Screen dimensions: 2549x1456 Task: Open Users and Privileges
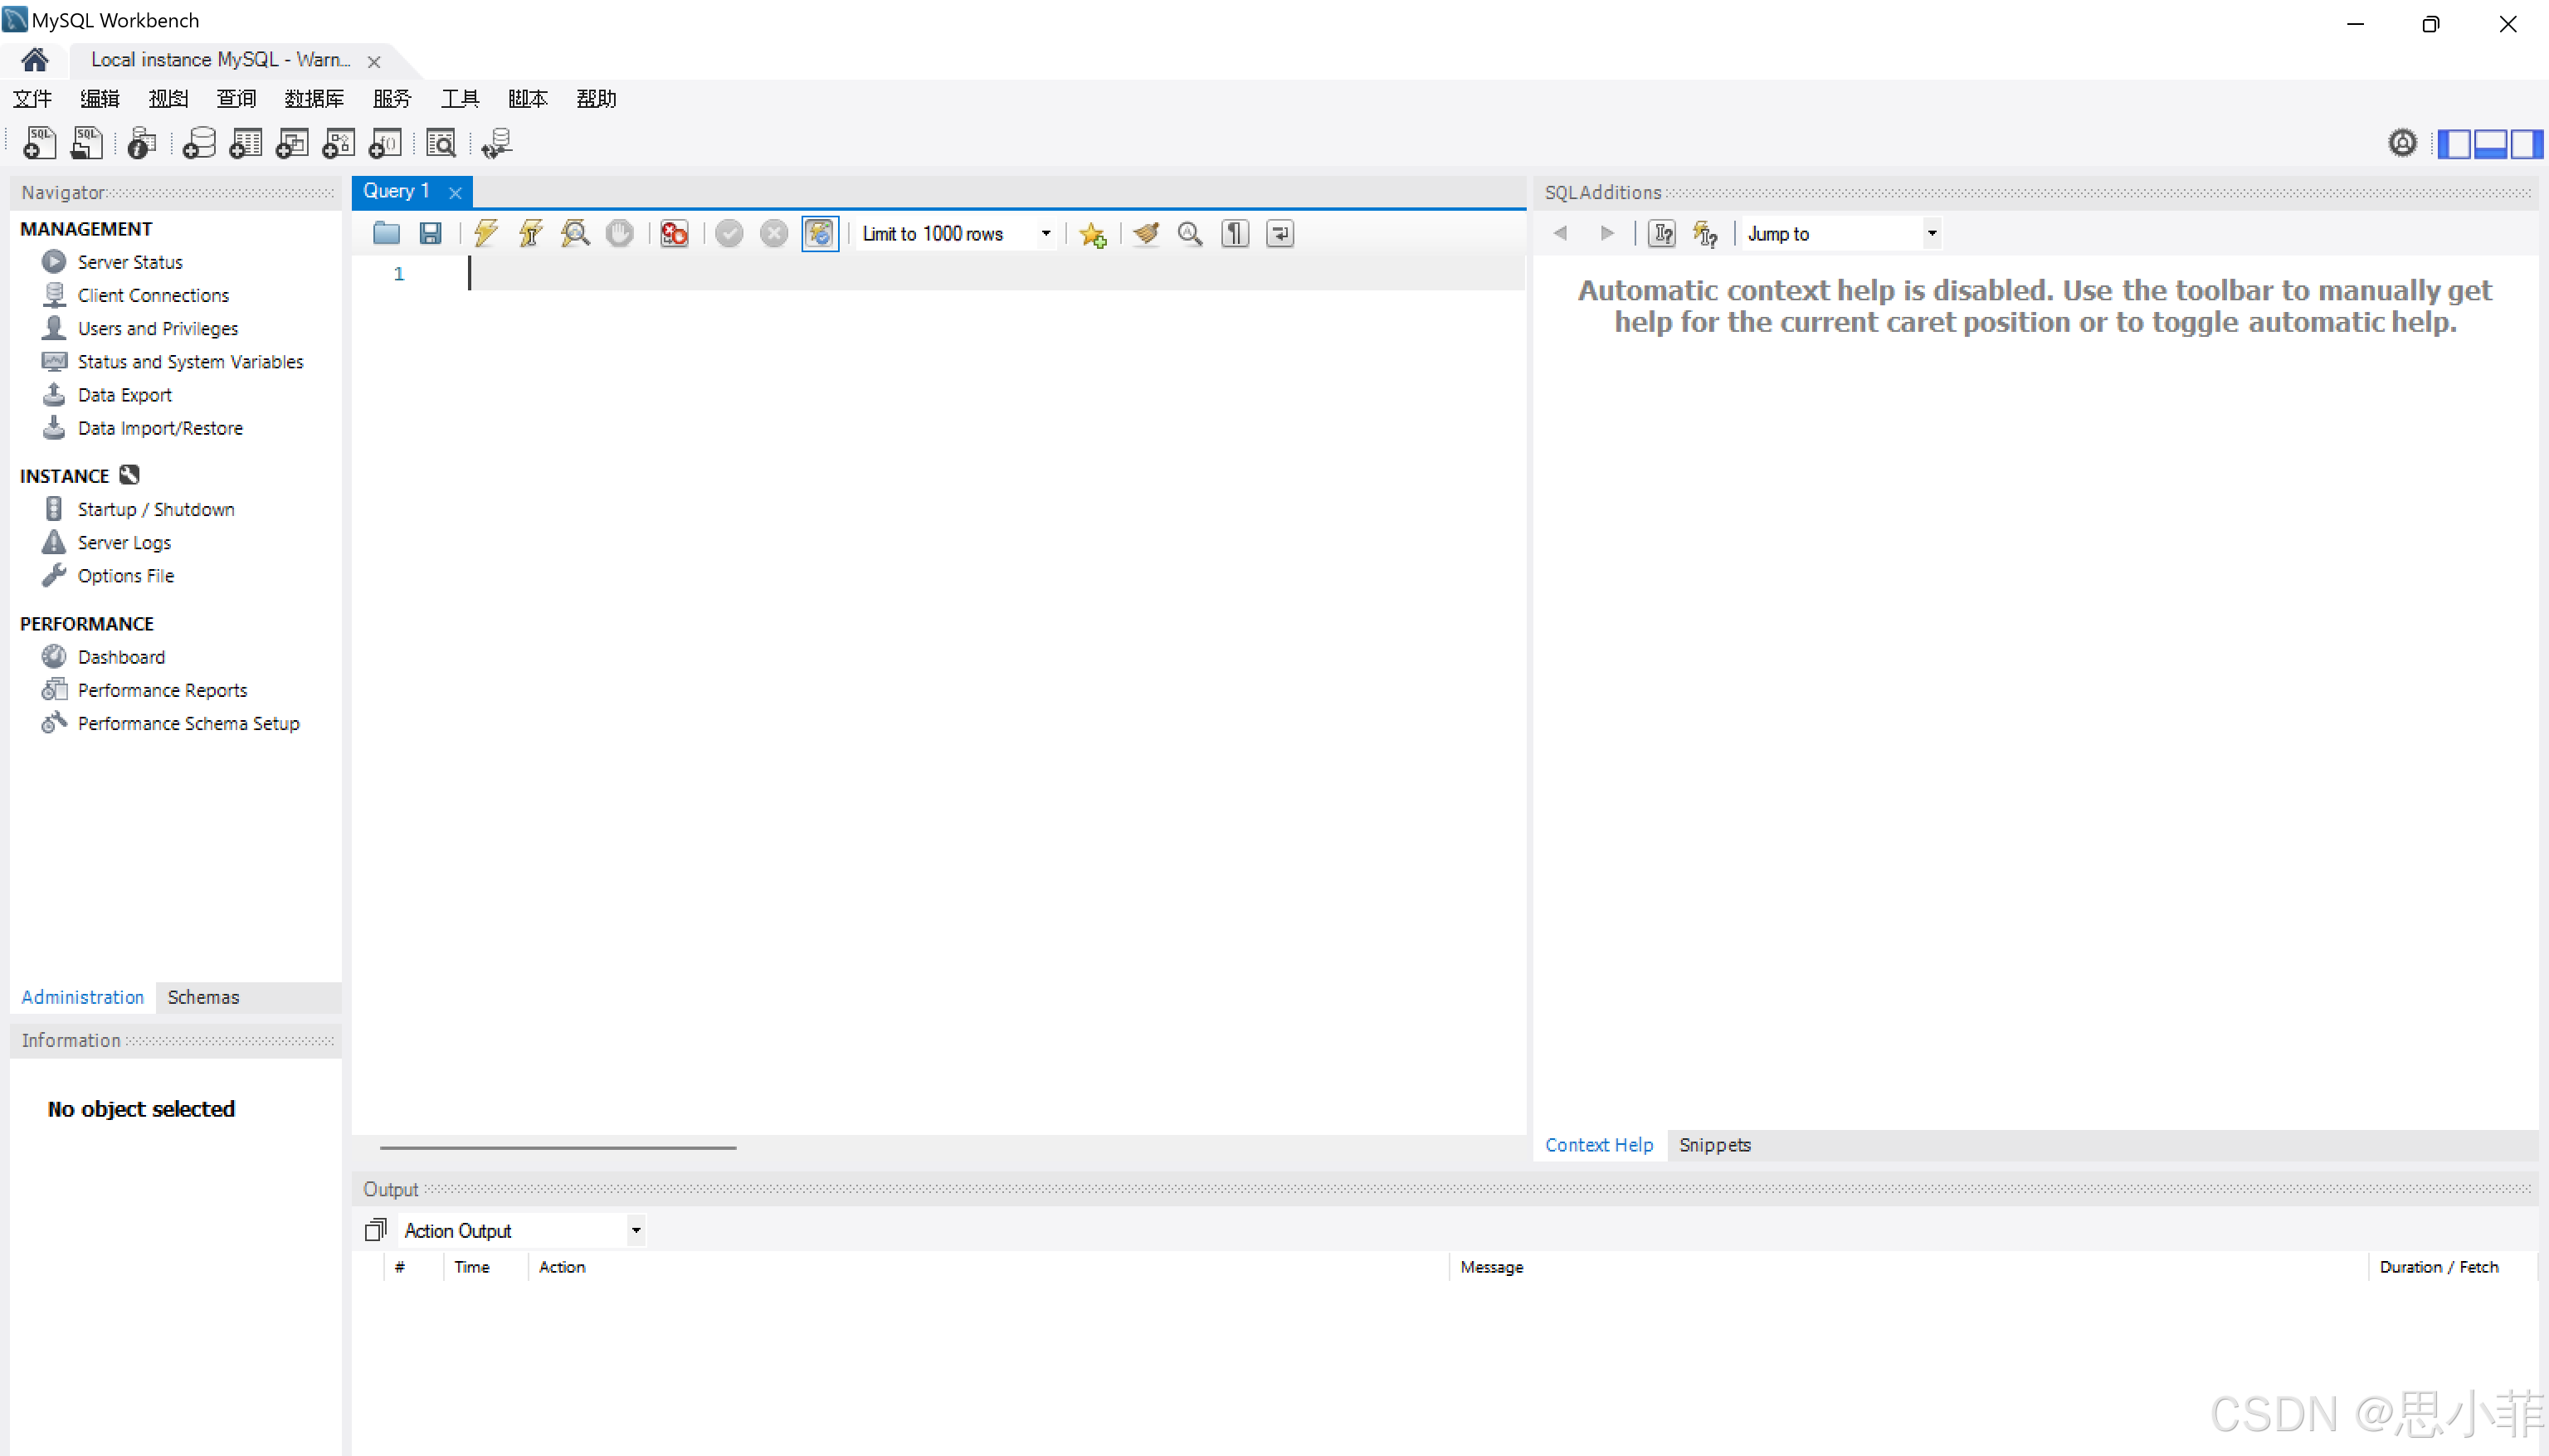(x=158, y=328)
